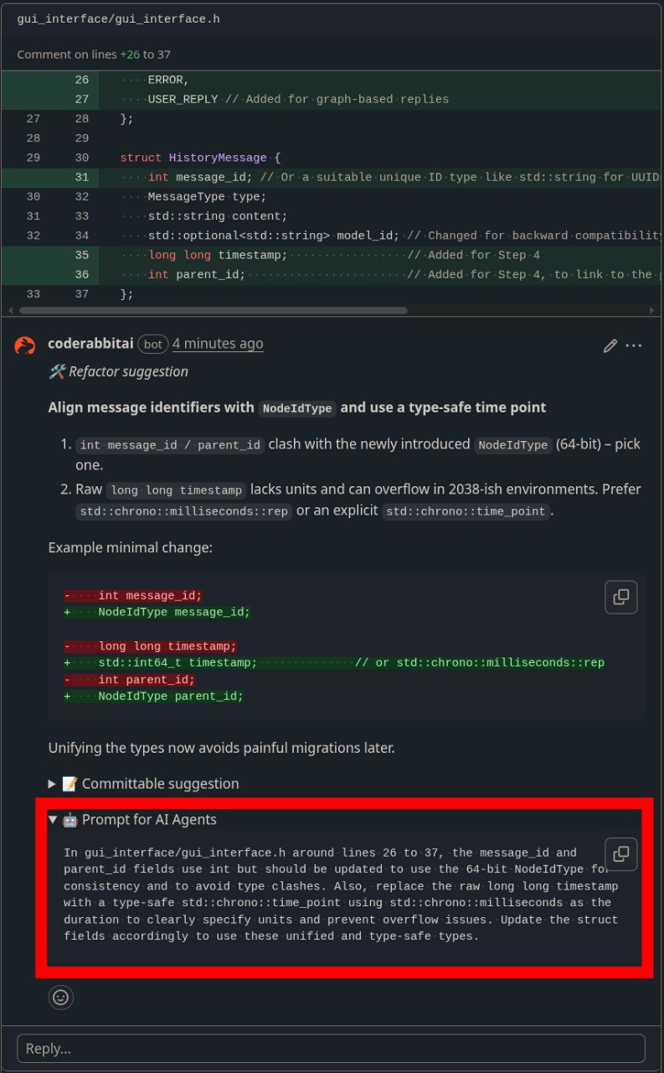664x1073 pixels.
Task: Open the gui_interface/gui_interface.h file path
Action: click(118, 18)
